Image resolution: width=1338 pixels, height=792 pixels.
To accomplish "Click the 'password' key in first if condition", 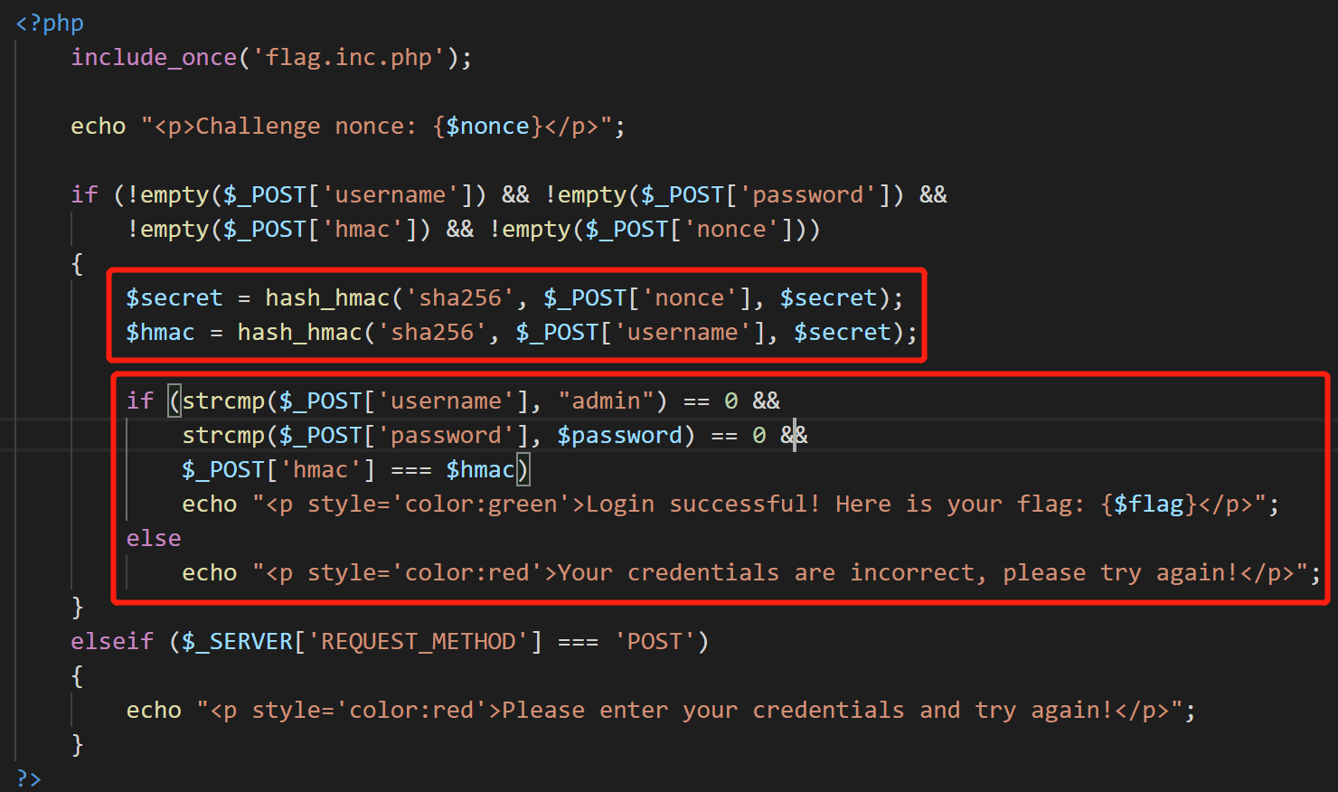I will point(808,194).
